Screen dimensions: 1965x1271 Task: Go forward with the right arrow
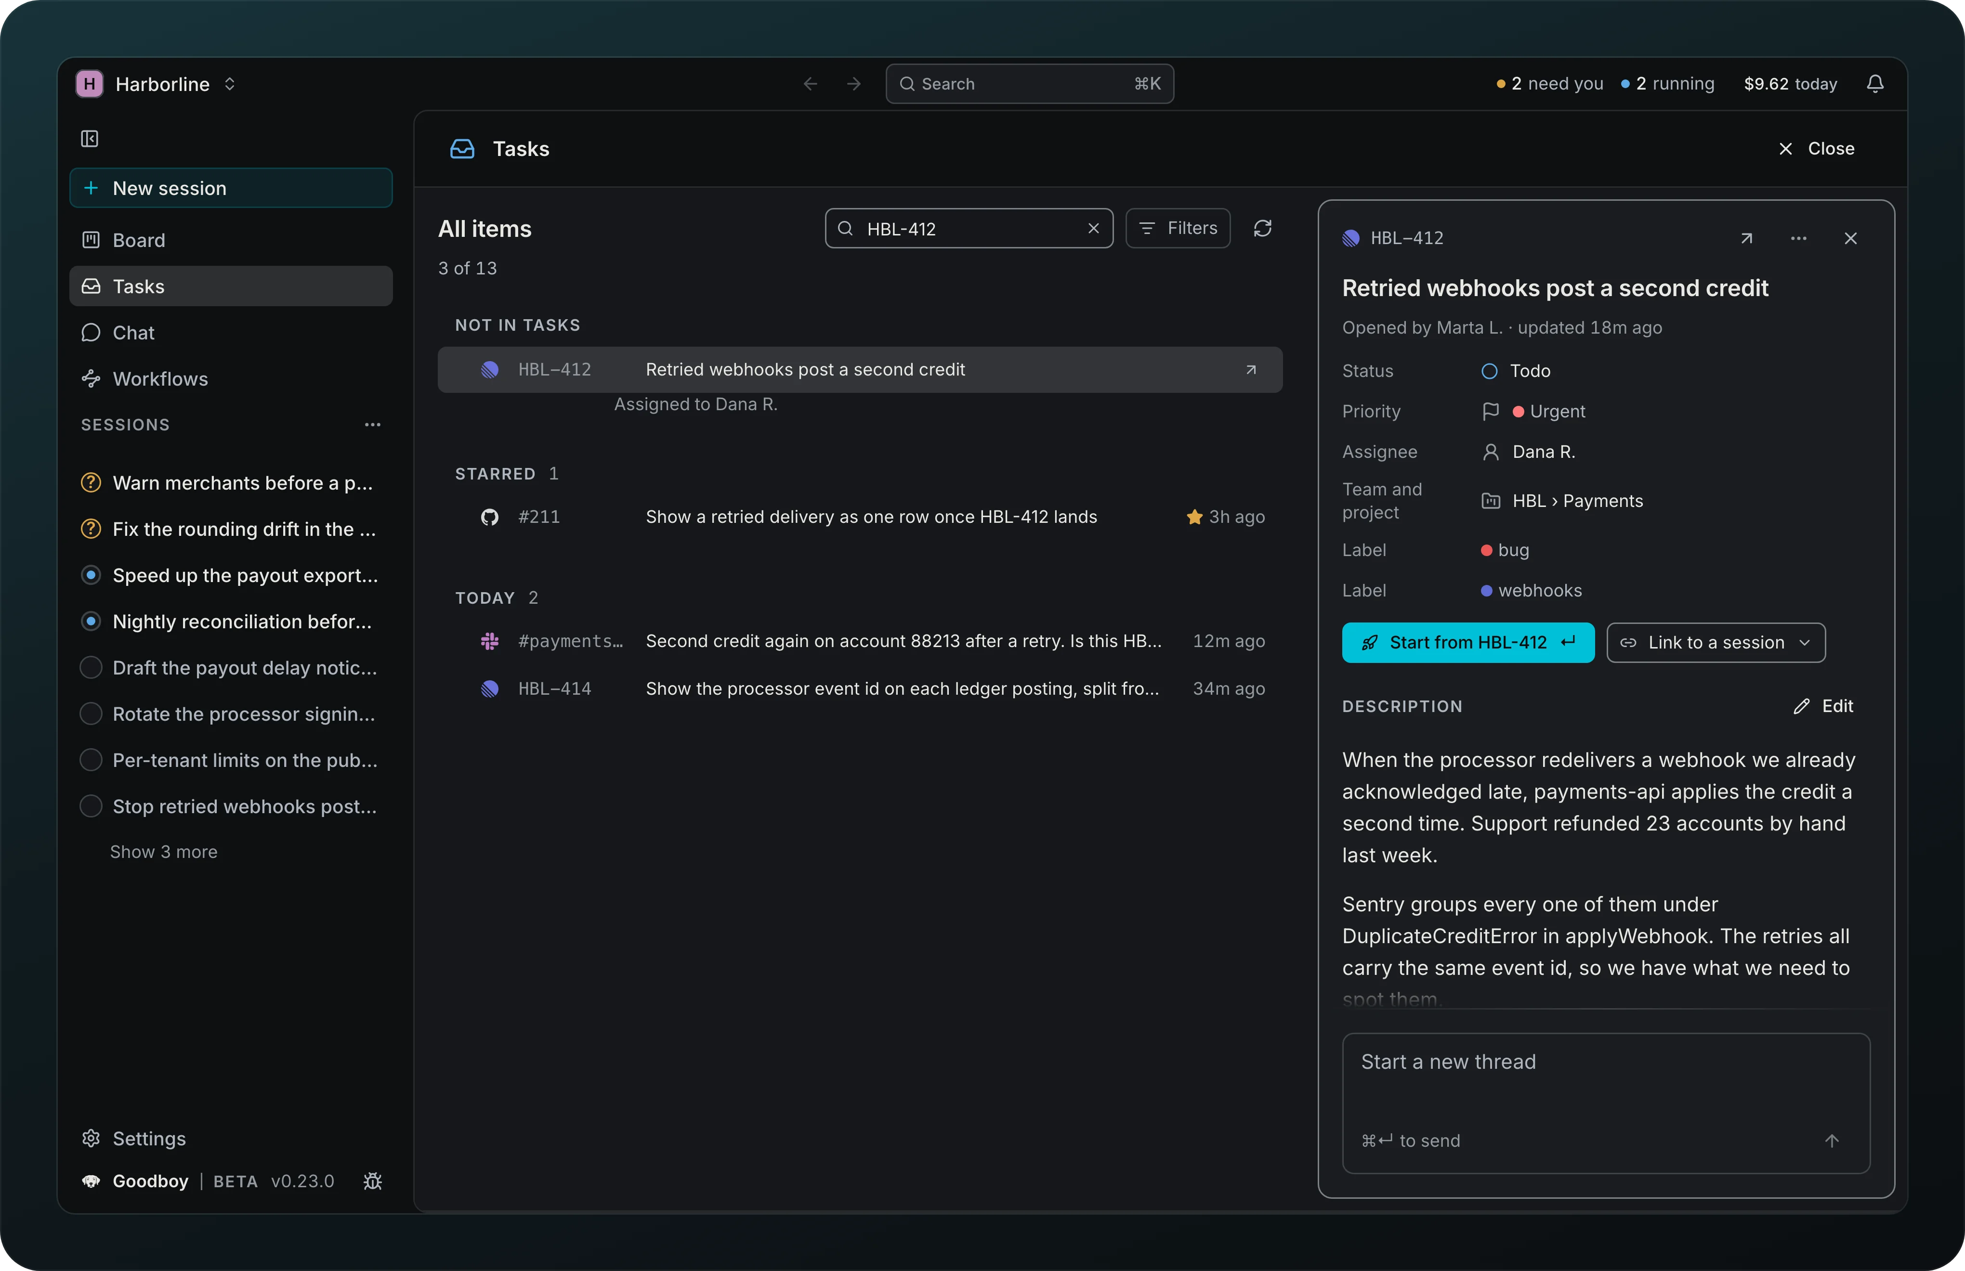(854, 84)
